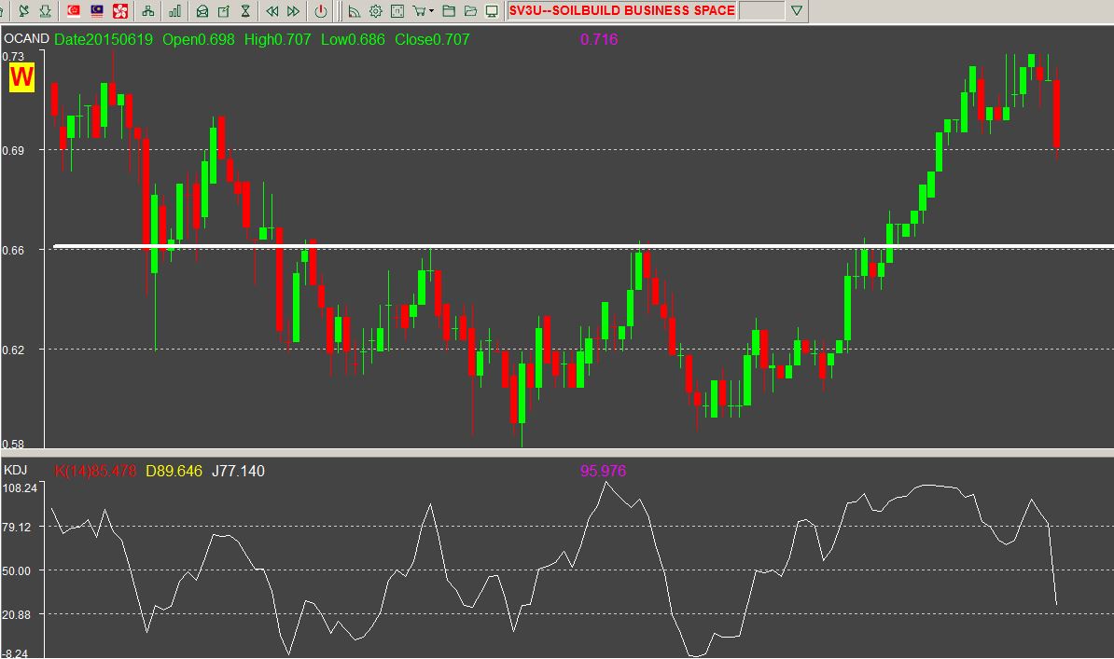Click the K(14)85.478 value
This screenshot has width=1114, height=659.
click(95, 471)
